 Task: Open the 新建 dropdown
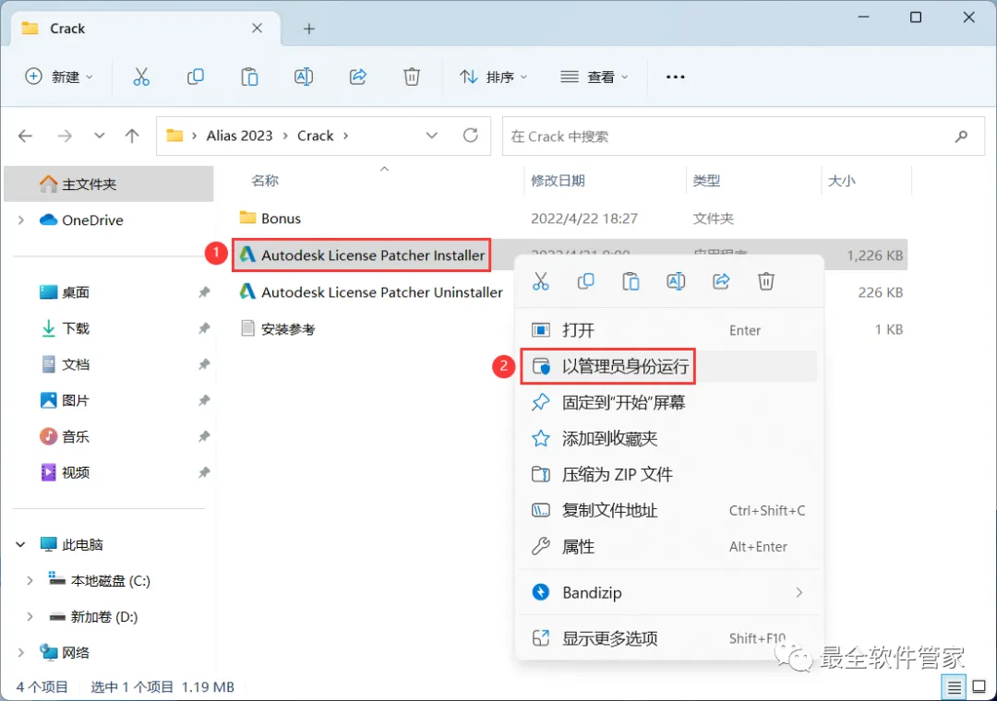[59, 77]
